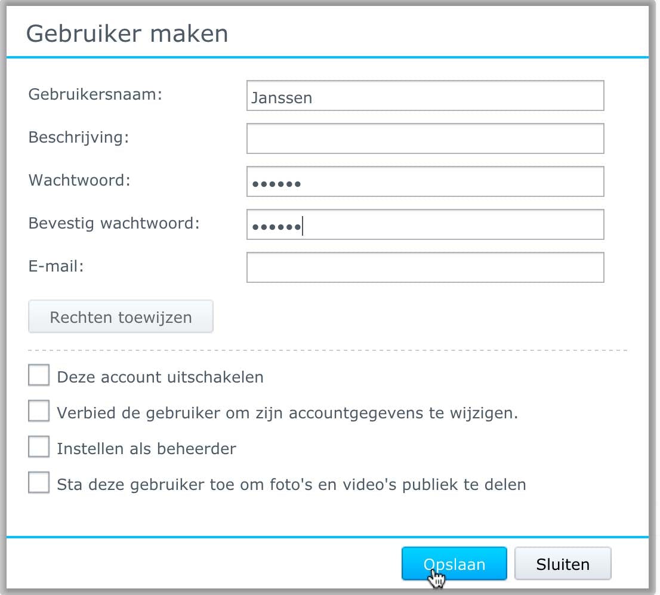Enable Verbied de gebruiker accountgegevens wijzigen checkbox
Image resolution: width=660 pixels, height=595 pixels.
(x=39, y=412)
